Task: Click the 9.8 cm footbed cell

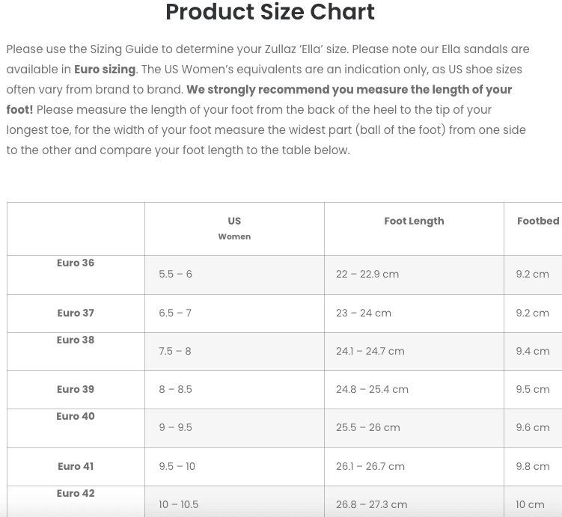Action: pyautogui.click(x=533, y=466)
